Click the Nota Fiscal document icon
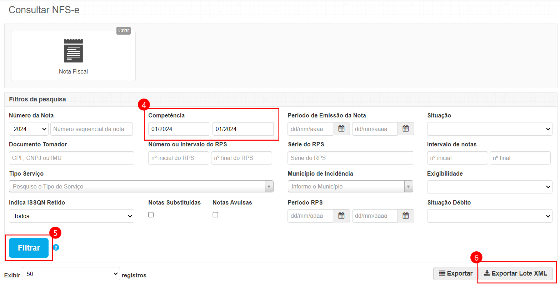This screenshot has height=287, width=560. coord(73,51)
